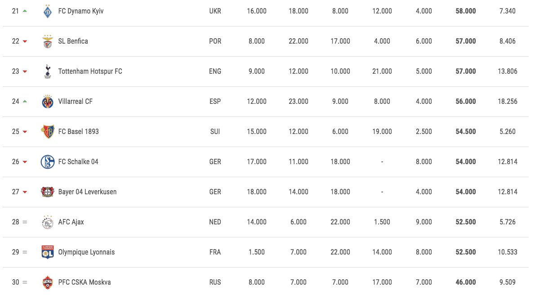Click the FC Basel 1893 shield logo
This screenshot has width=535, height=295.
pos(47,131)
